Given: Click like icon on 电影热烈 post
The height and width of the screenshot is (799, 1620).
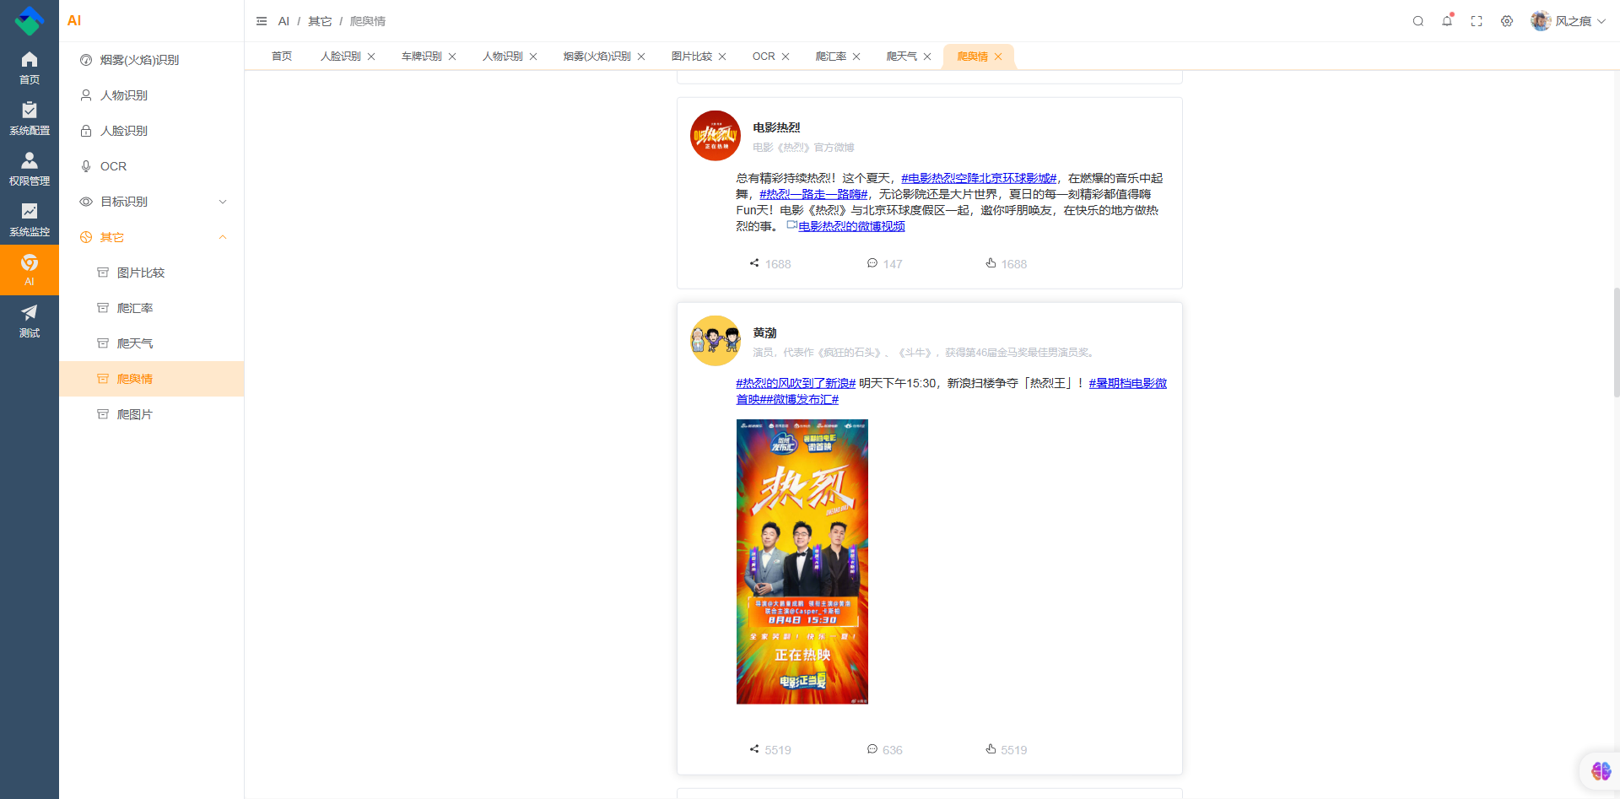Looking at the screenshot, I should click(x=991, y=263).
